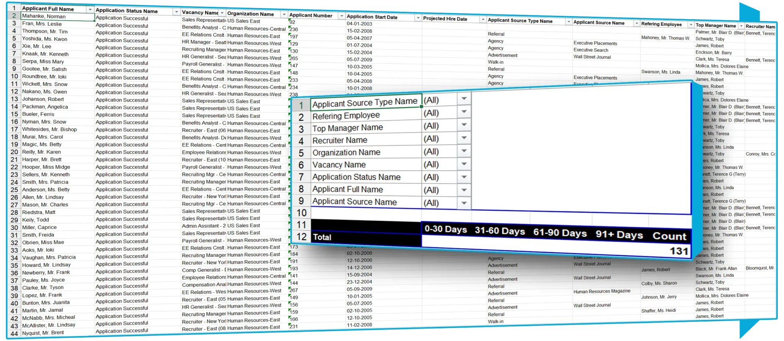Expand the pivot Refering Employee (All) dropdown
This screenshot has height=341, width=784.
464,112
